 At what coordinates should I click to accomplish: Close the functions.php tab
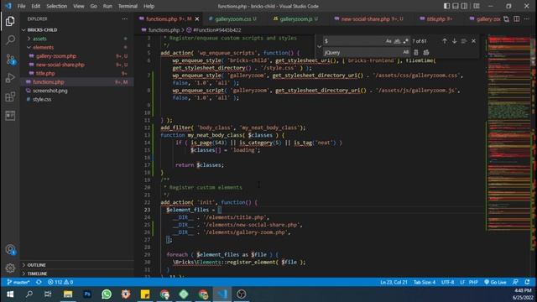pos(197,18)
